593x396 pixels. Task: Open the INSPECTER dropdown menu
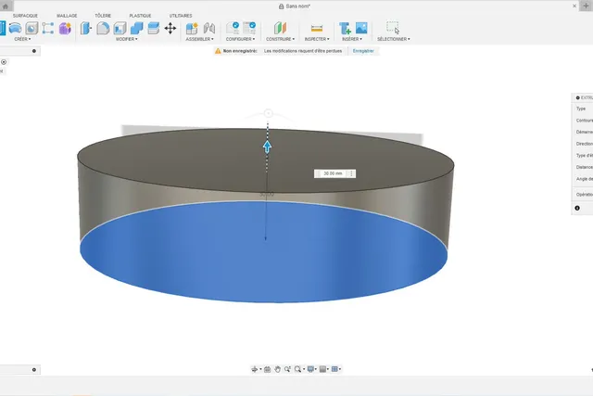317,39
